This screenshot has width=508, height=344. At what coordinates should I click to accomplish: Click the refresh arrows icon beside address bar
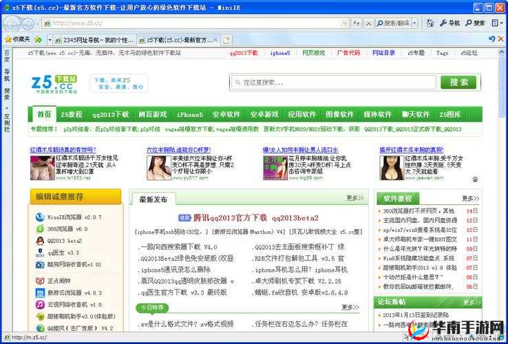click(x=357, y=23)
